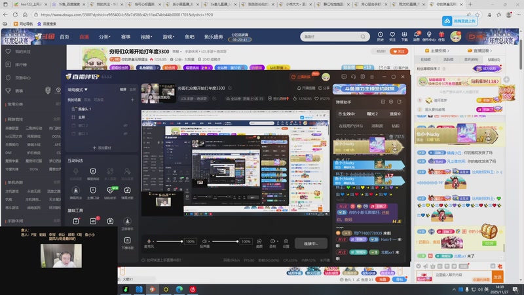Open Edge browser in Windows taskbar
The width and height of the screenshot is (524, 295).
click(x=179, y=289)
